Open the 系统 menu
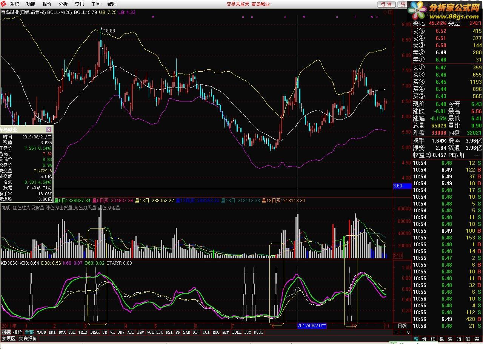 (15, 4)
